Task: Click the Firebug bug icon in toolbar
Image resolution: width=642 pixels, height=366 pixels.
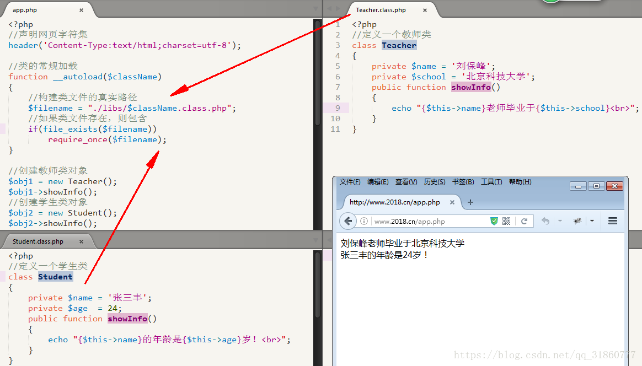Action: [x=577, y=221]
